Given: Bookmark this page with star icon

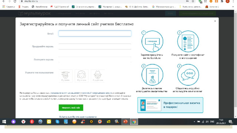Looking at the screenshot, I should 193,1.
